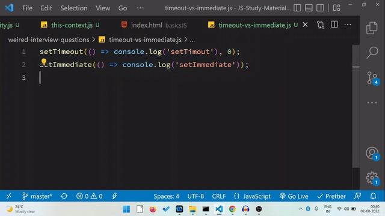Close the timeout-vs-immediate.js tab
Viewport: 385px width, 216px height.
tap(305, 25)
